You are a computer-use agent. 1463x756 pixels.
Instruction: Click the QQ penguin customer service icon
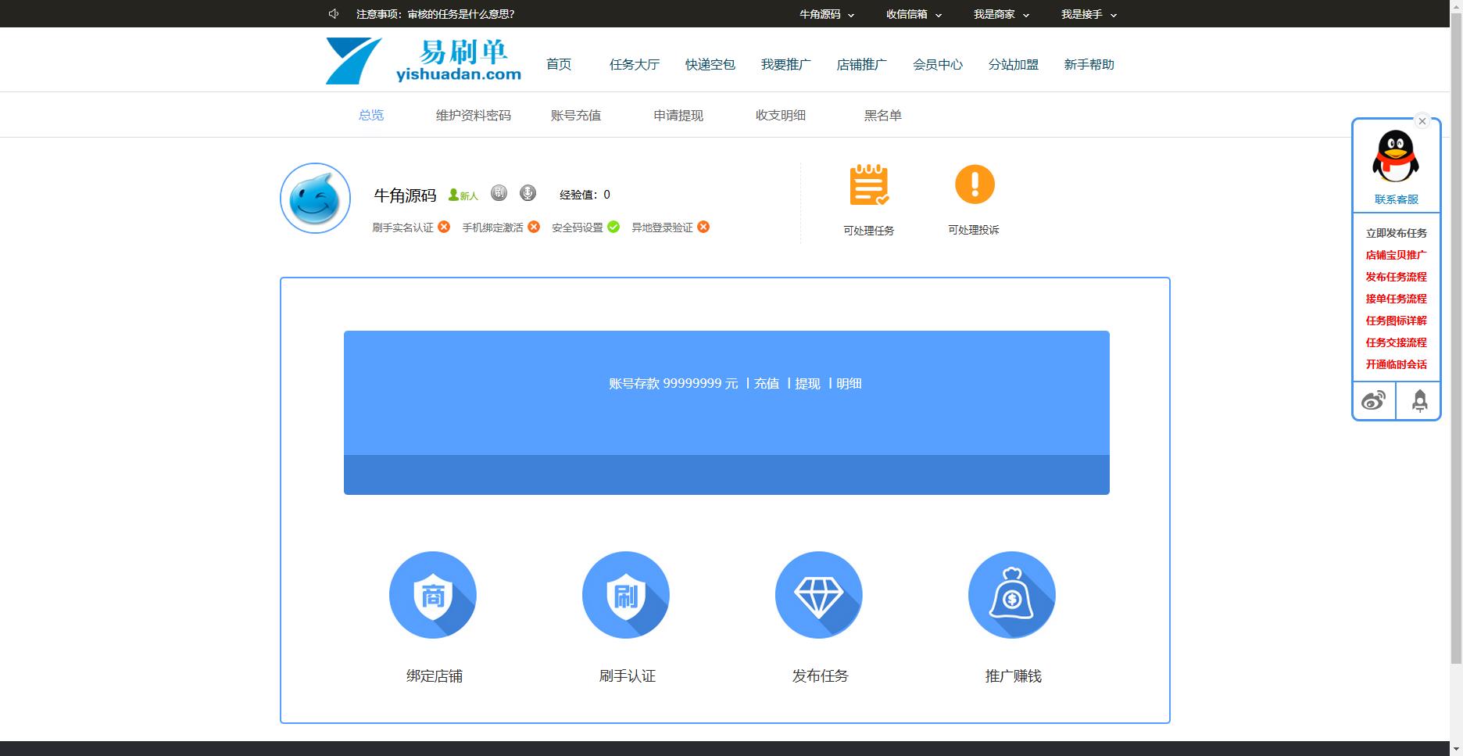click(x=1396, y=156)
